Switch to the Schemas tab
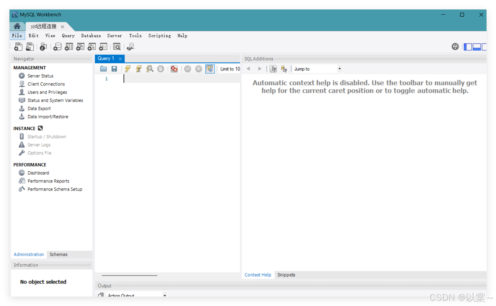Viewport: 496px width, 306px height. (x=58, y=255)
